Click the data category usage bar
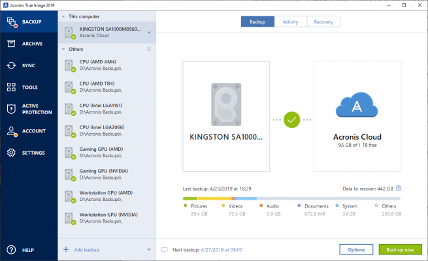428x261 pixels. click(291, 198)
